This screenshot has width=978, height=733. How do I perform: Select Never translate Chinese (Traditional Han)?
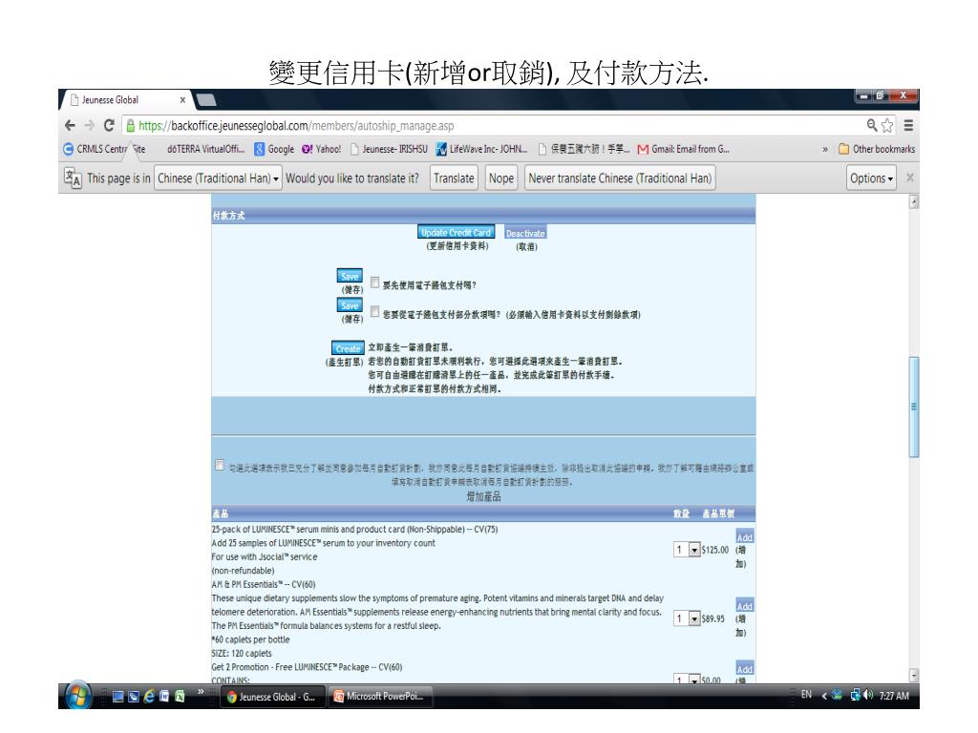click(620, 178)
